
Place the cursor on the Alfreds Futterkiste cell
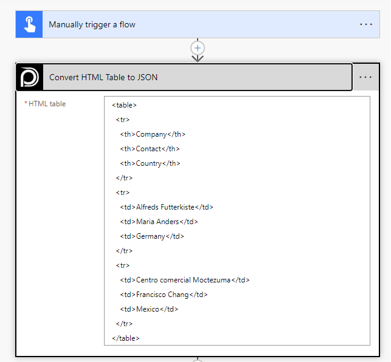pyautogui.click(x=167, y=207)
